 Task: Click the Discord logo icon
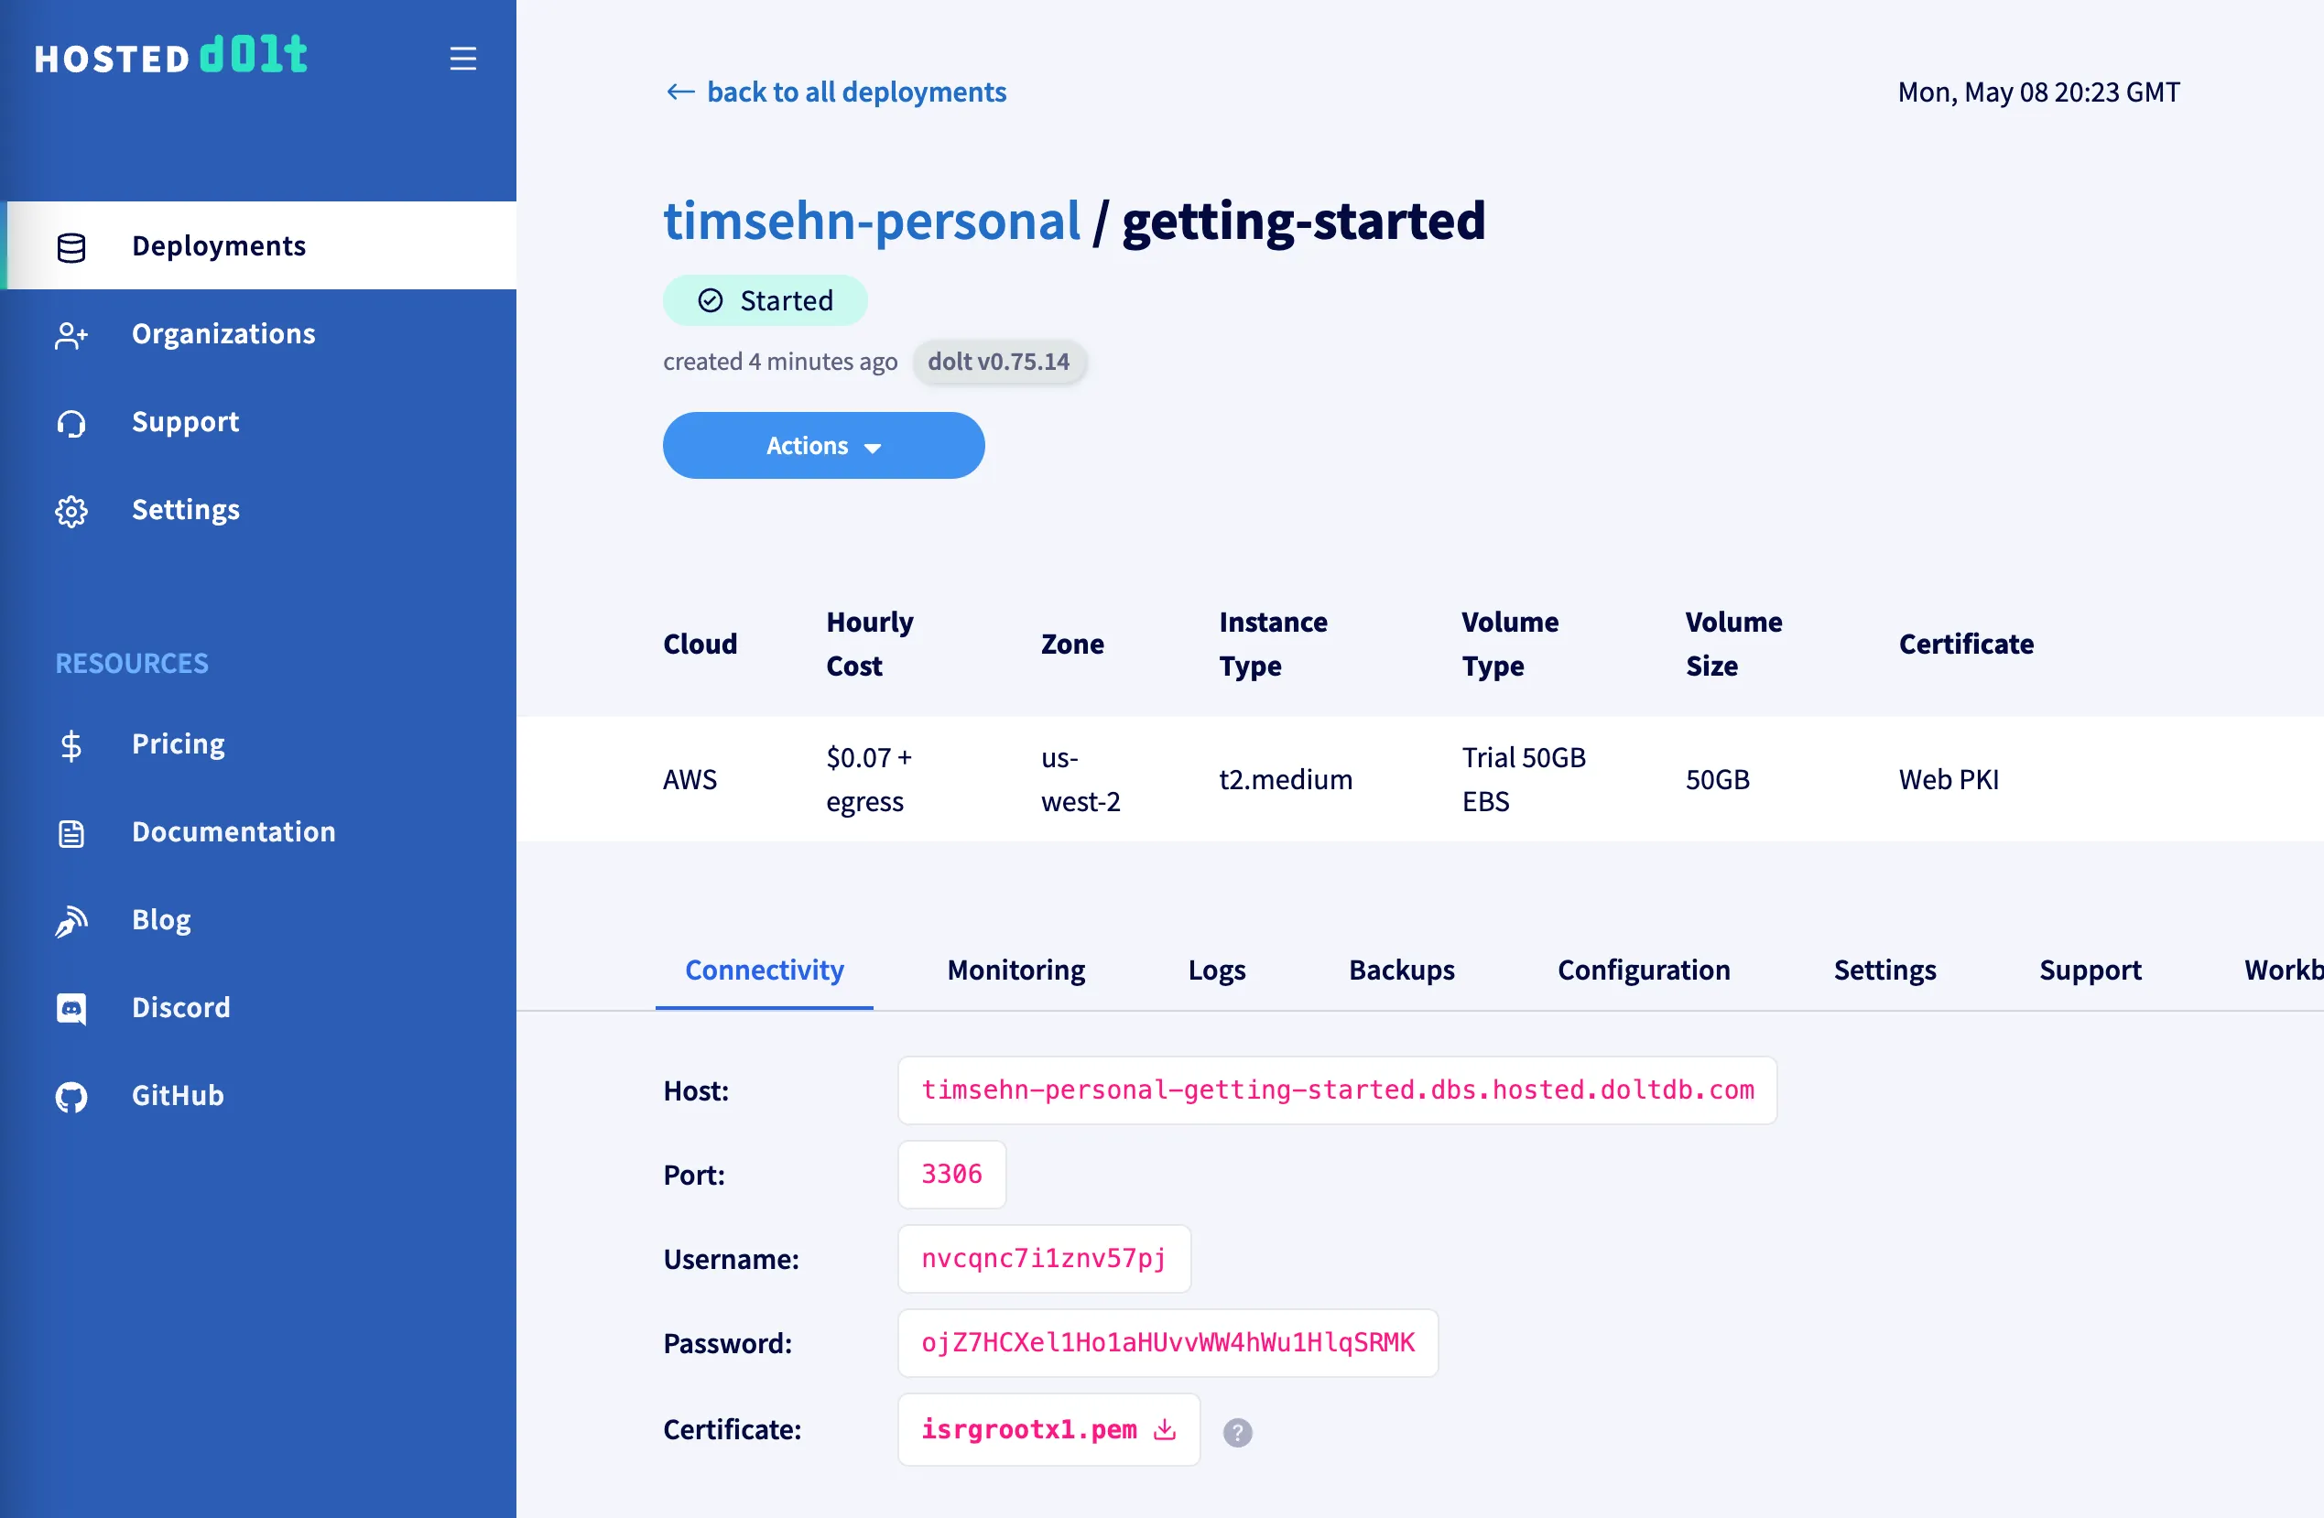pyautogui.click(x=71, y=1008)
